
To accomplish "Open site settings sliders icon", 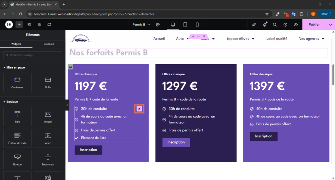I will pos(29,25).
